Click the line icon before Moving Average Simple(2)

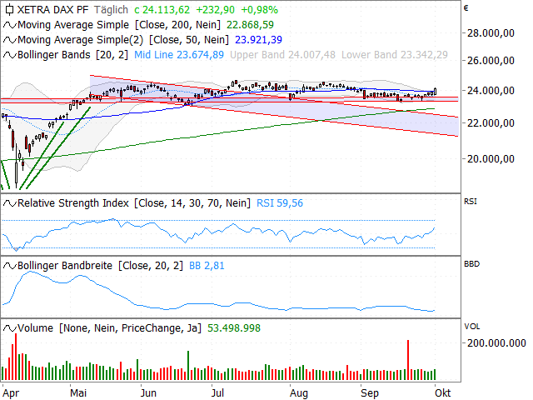click(10, 39)
